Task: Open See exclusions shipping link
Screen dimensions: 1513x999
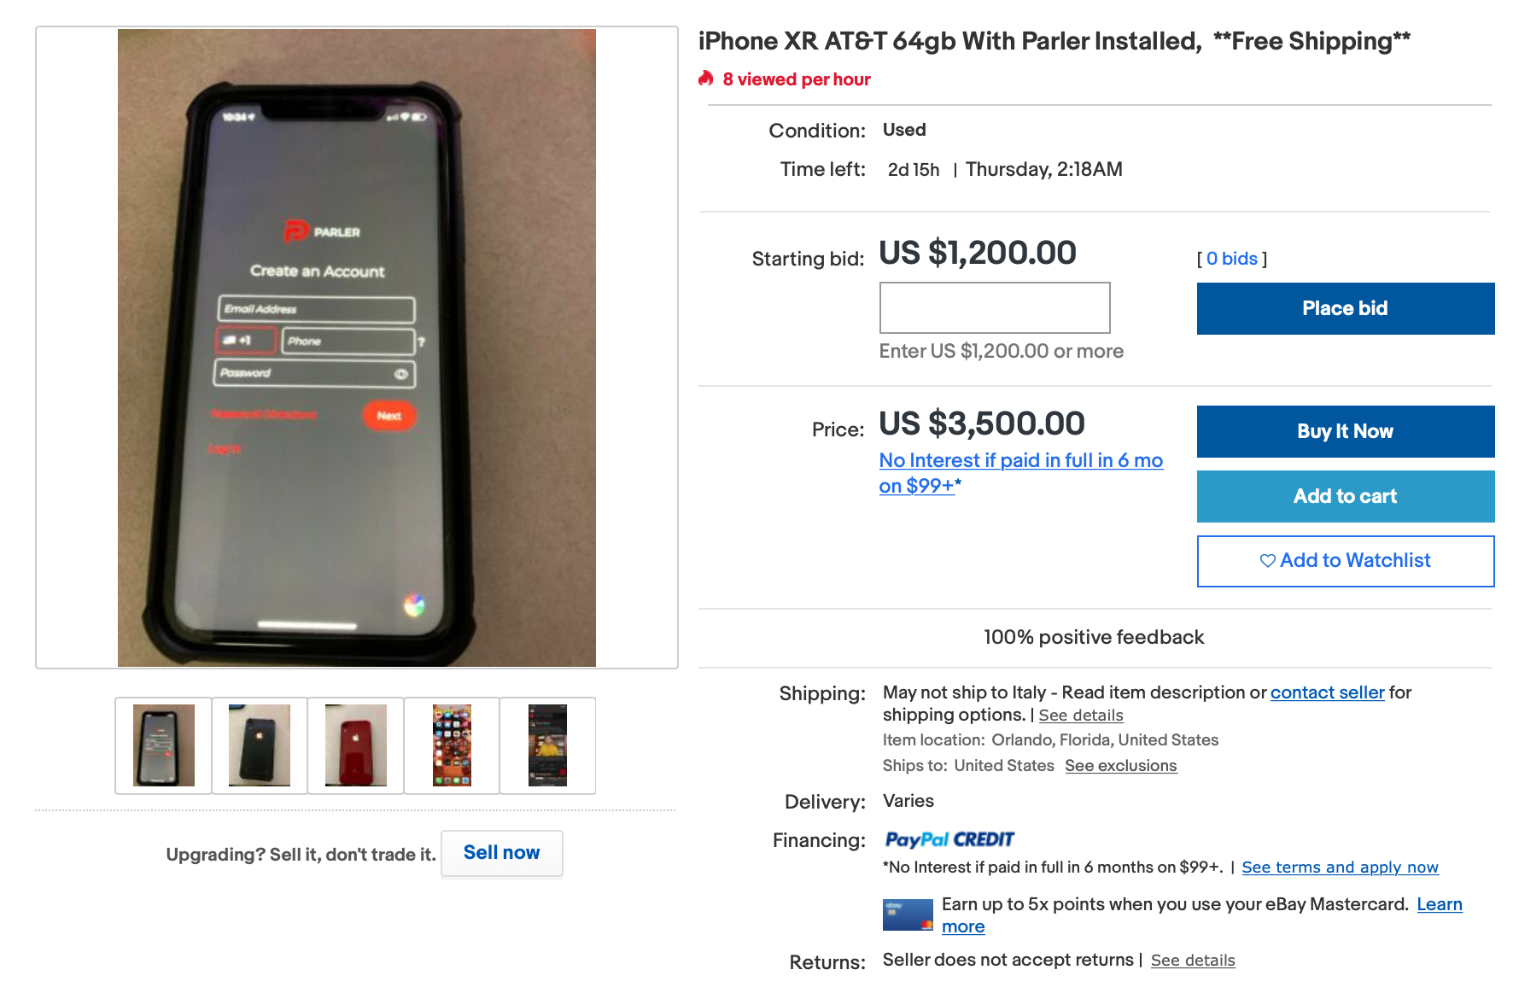Action: tap(1121, 766)
